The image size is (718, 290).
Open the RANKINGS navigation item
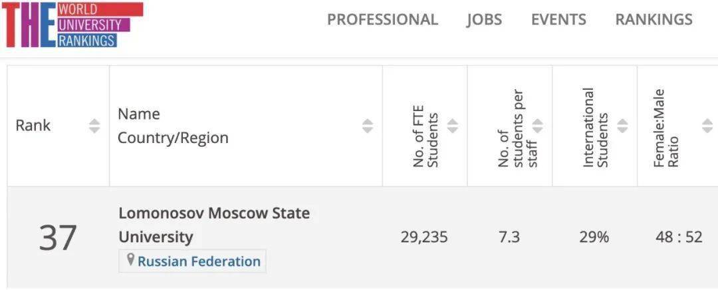click(x=654, y=20)
